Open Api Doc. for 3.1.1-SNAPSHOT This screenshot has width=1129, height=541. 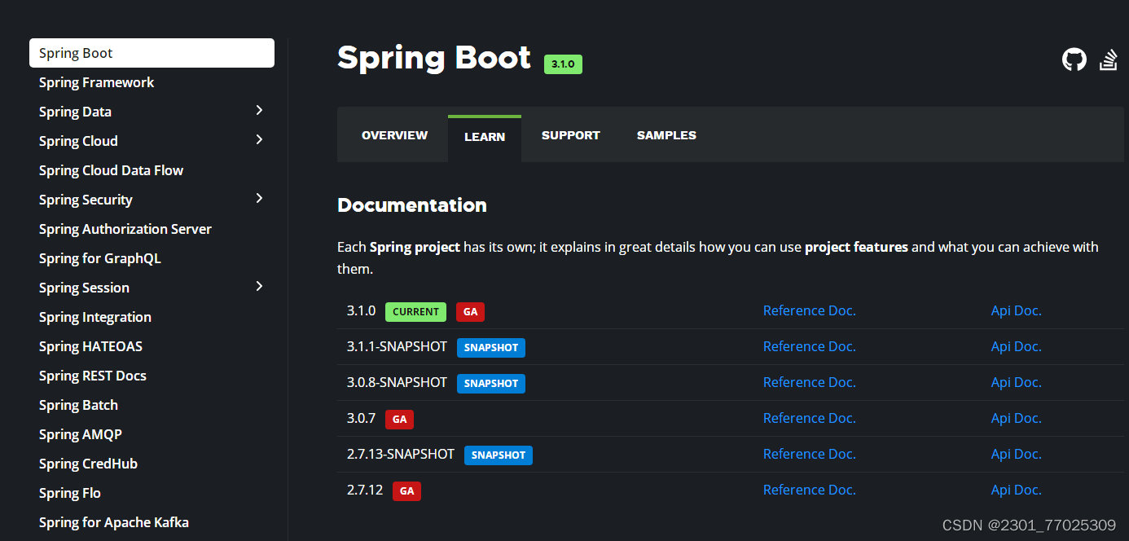coord(1016,346)
